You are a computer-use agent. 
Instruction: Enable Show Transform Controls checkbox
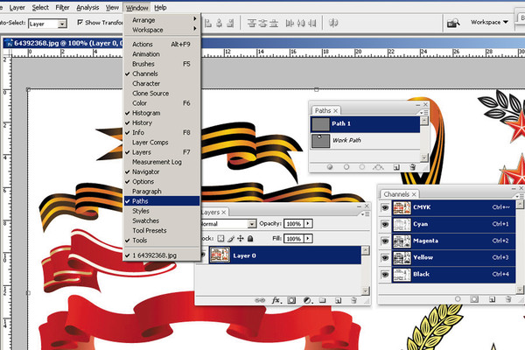coord(80,22)
